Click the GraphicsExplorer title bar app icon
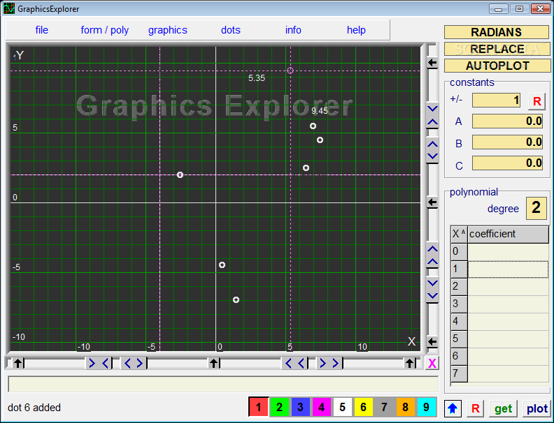The width and height of the screenshot is (554, 423). [x=9, y=8]
